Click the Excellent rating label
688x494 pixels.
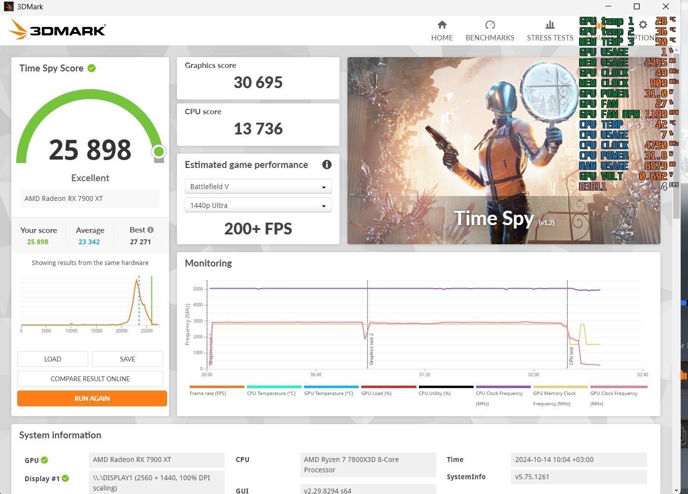pos(90,178)
